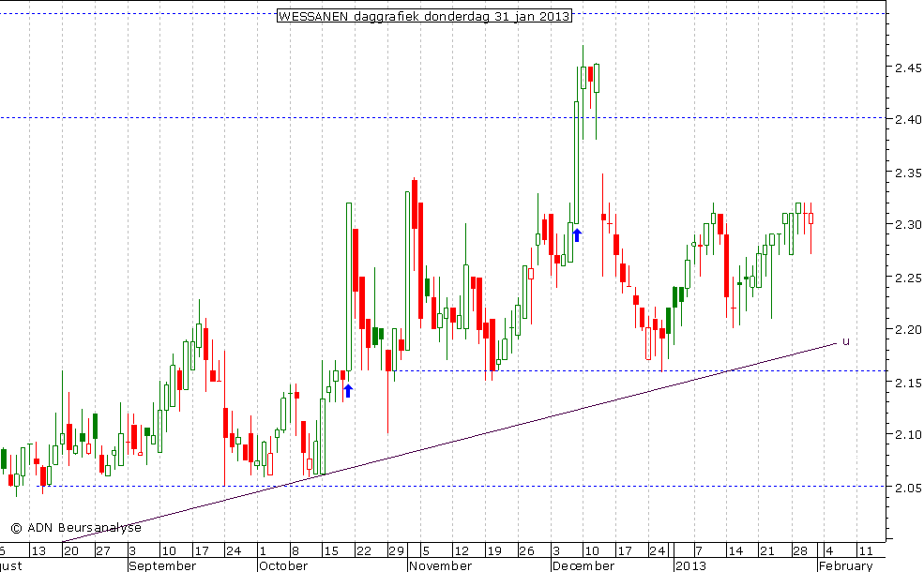
Task: Select the October month label
Action: point(283,565)
